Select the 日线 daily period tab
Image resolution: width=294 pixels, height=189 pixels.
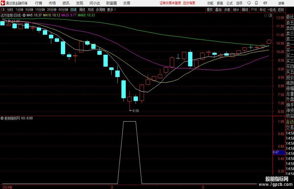tap(73, 10)
